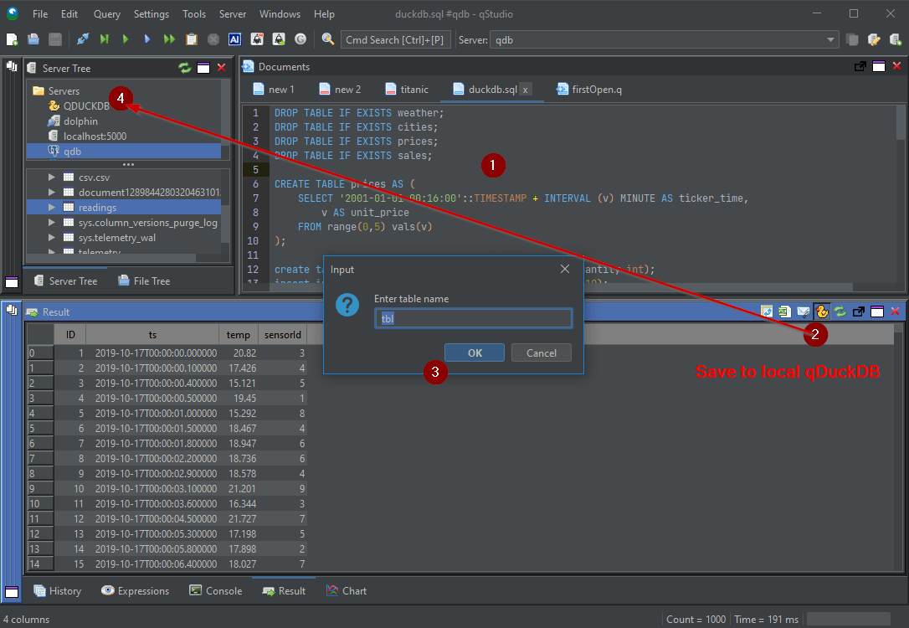The height and width of the screenshot is (628, 909).
Task: Click the edit server icon with pencil
Action: click(x=874, y=39)
